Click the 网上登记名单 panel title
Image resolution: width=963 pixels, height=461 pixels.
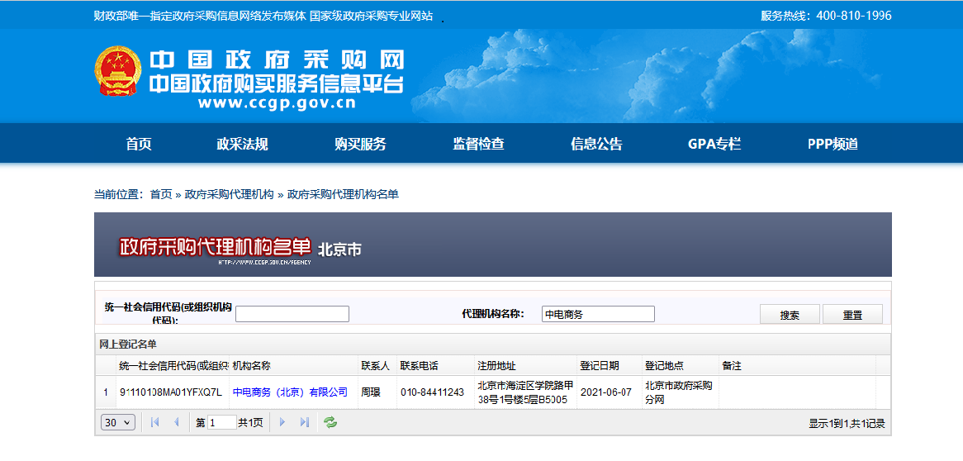coord(128,345)
